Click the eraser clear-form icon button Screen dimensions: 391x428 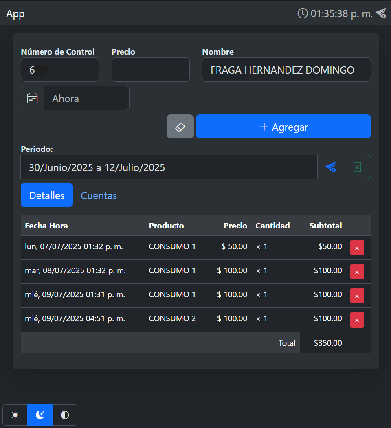pos(180,127)
